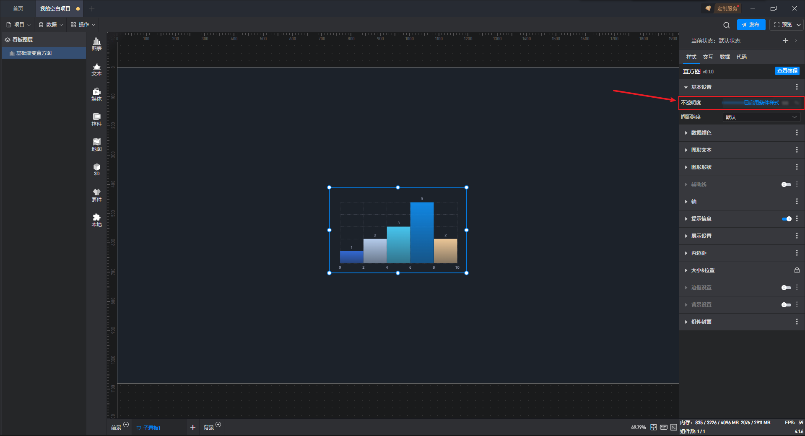Turn off the 提示信息 toggle
This screenshot has width=805, height=436.
(x=786, y=219)
